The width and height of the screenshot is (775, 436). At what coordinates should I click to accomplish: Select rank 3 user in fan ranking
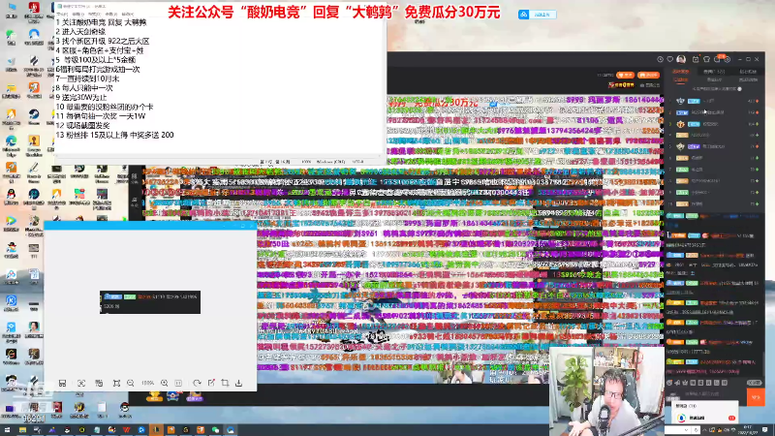coord(714,124)
